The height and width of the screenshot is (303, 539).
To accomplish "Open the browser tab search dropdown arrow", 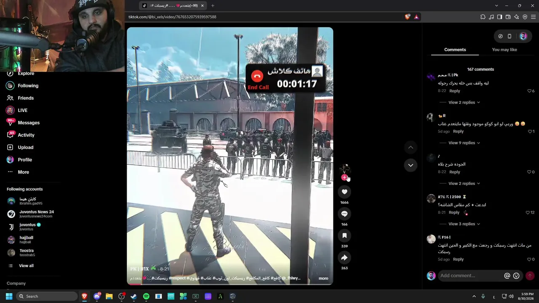I will pos(496,5).
